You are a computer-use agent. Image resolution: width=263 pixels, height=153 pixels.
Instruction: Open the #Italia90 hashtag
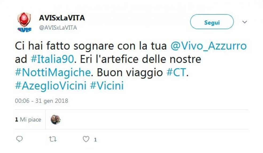tap(52, 59)
